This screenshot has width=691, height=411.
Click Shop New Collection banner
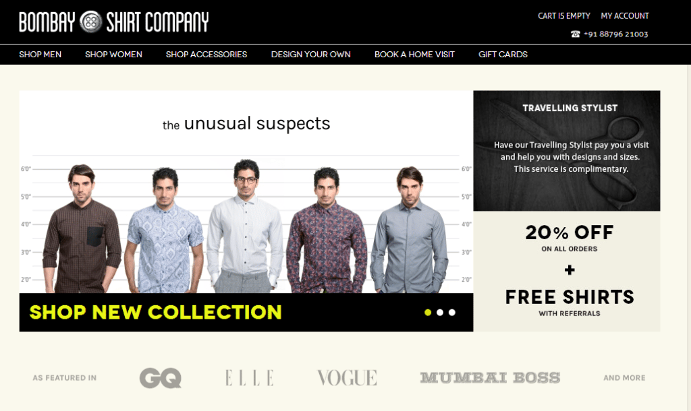click(156, 312)
